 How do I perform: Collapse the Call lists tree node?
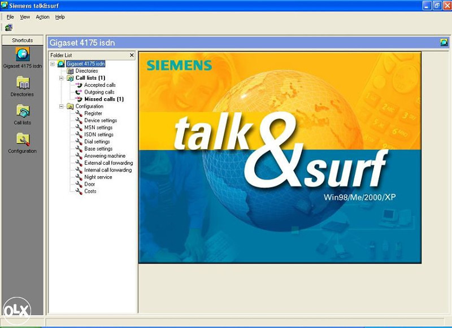(x=61, y=78)
